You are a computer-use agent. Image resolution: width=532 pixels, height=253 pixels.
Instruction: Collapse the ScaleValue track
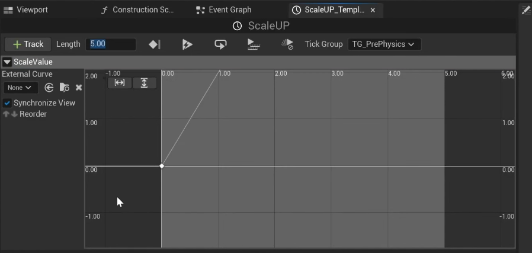click(x=7, y=62)
